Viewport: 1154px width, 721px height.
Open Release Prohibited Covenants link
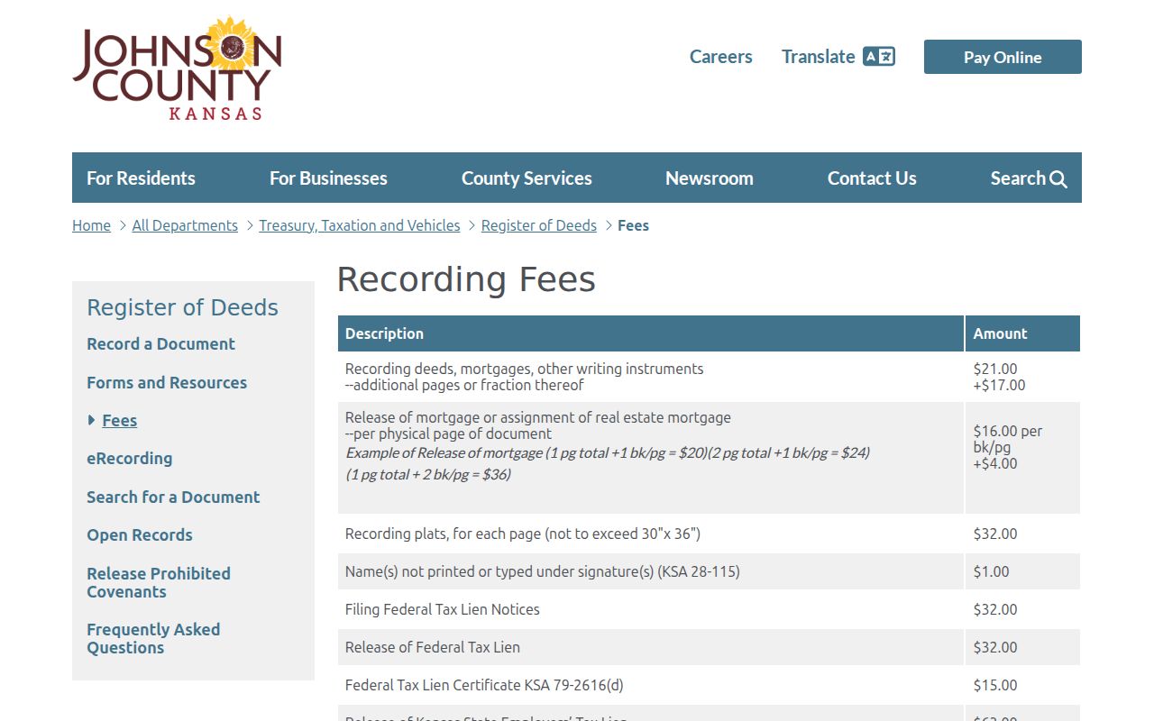pyautogui.click(x=159, y=582)
